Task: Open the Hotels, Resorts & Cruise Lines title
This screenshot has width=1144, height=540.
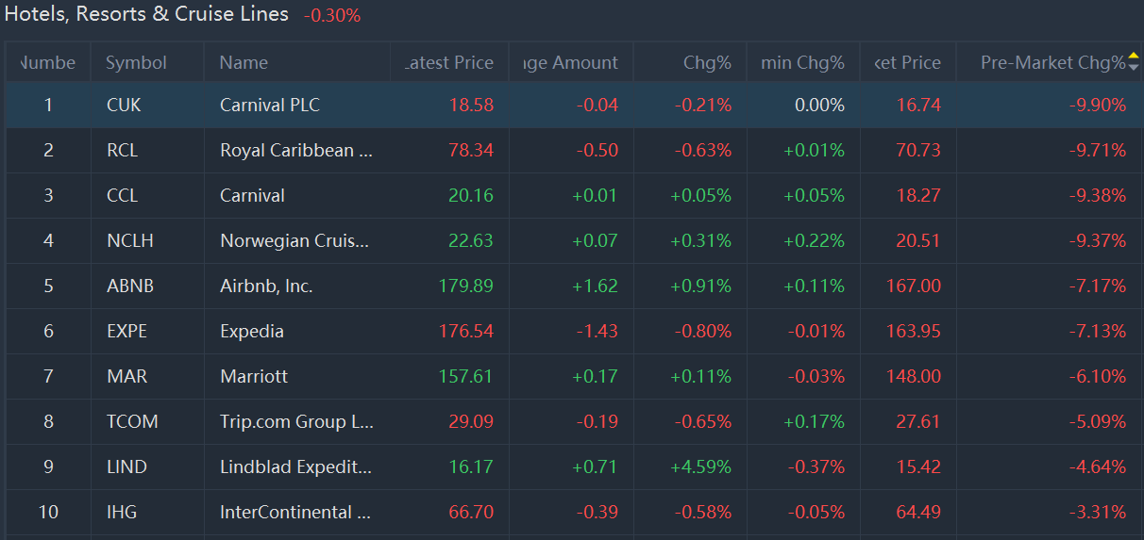Action: click(x=147, y=14)
